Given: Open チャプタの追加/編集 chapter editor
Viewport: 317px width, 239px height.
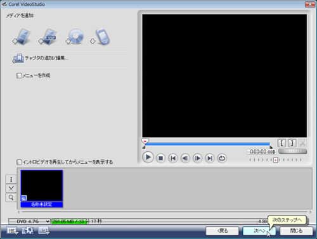Looking at the screenshot, I should pos(40,58).
